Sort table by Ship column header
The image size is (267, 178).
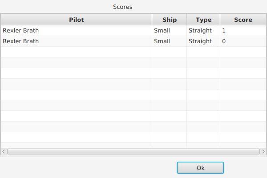pos(169,20)
